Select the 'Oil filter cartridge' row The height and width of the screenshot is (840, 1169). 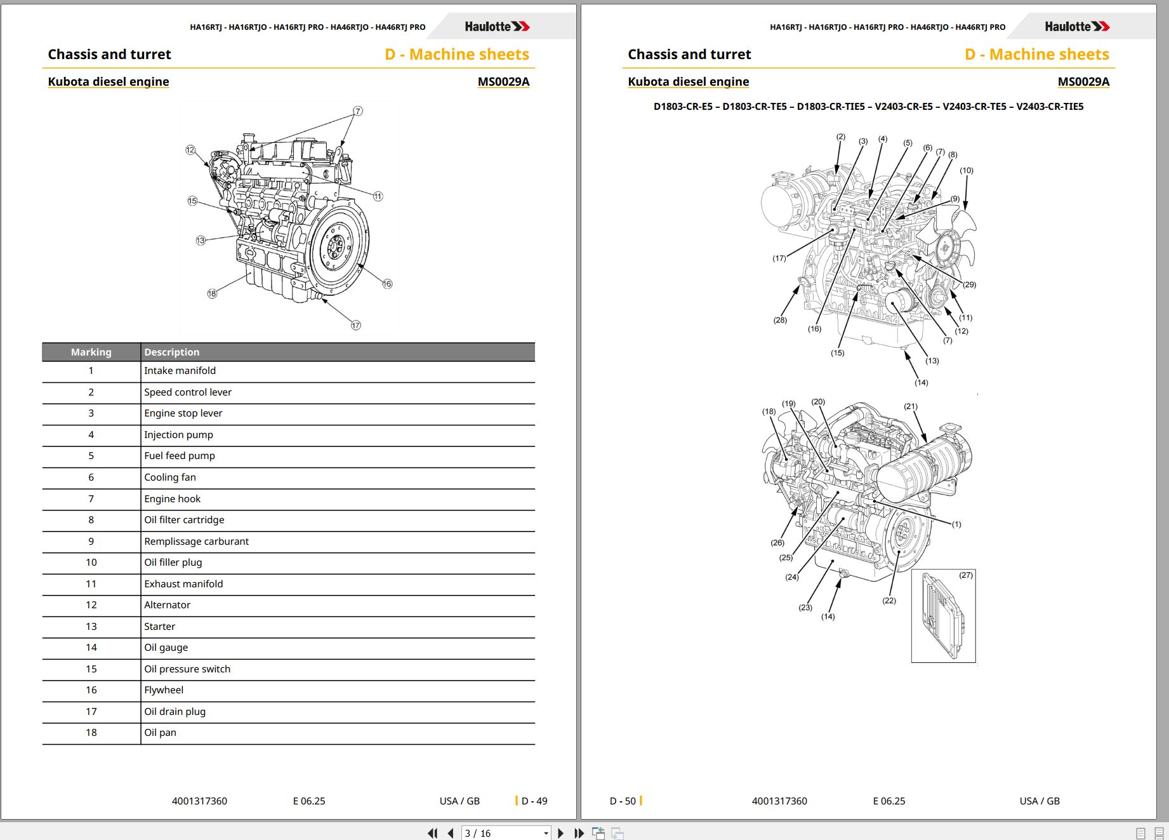click(289, 520)
